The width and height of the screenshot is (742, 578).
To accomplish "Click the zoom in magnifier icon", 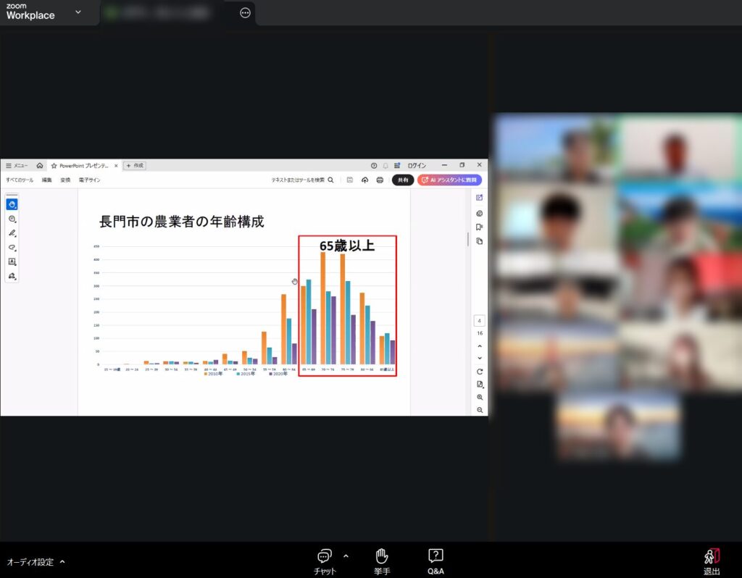I will (480, 398).
